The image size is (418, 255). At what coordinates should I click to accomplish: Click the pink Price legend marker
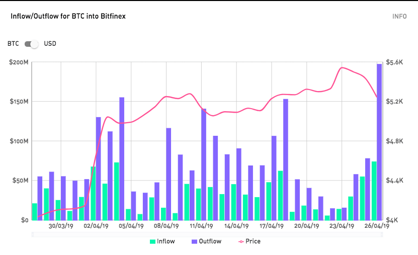pyautogui.click(x=240, y=241)
